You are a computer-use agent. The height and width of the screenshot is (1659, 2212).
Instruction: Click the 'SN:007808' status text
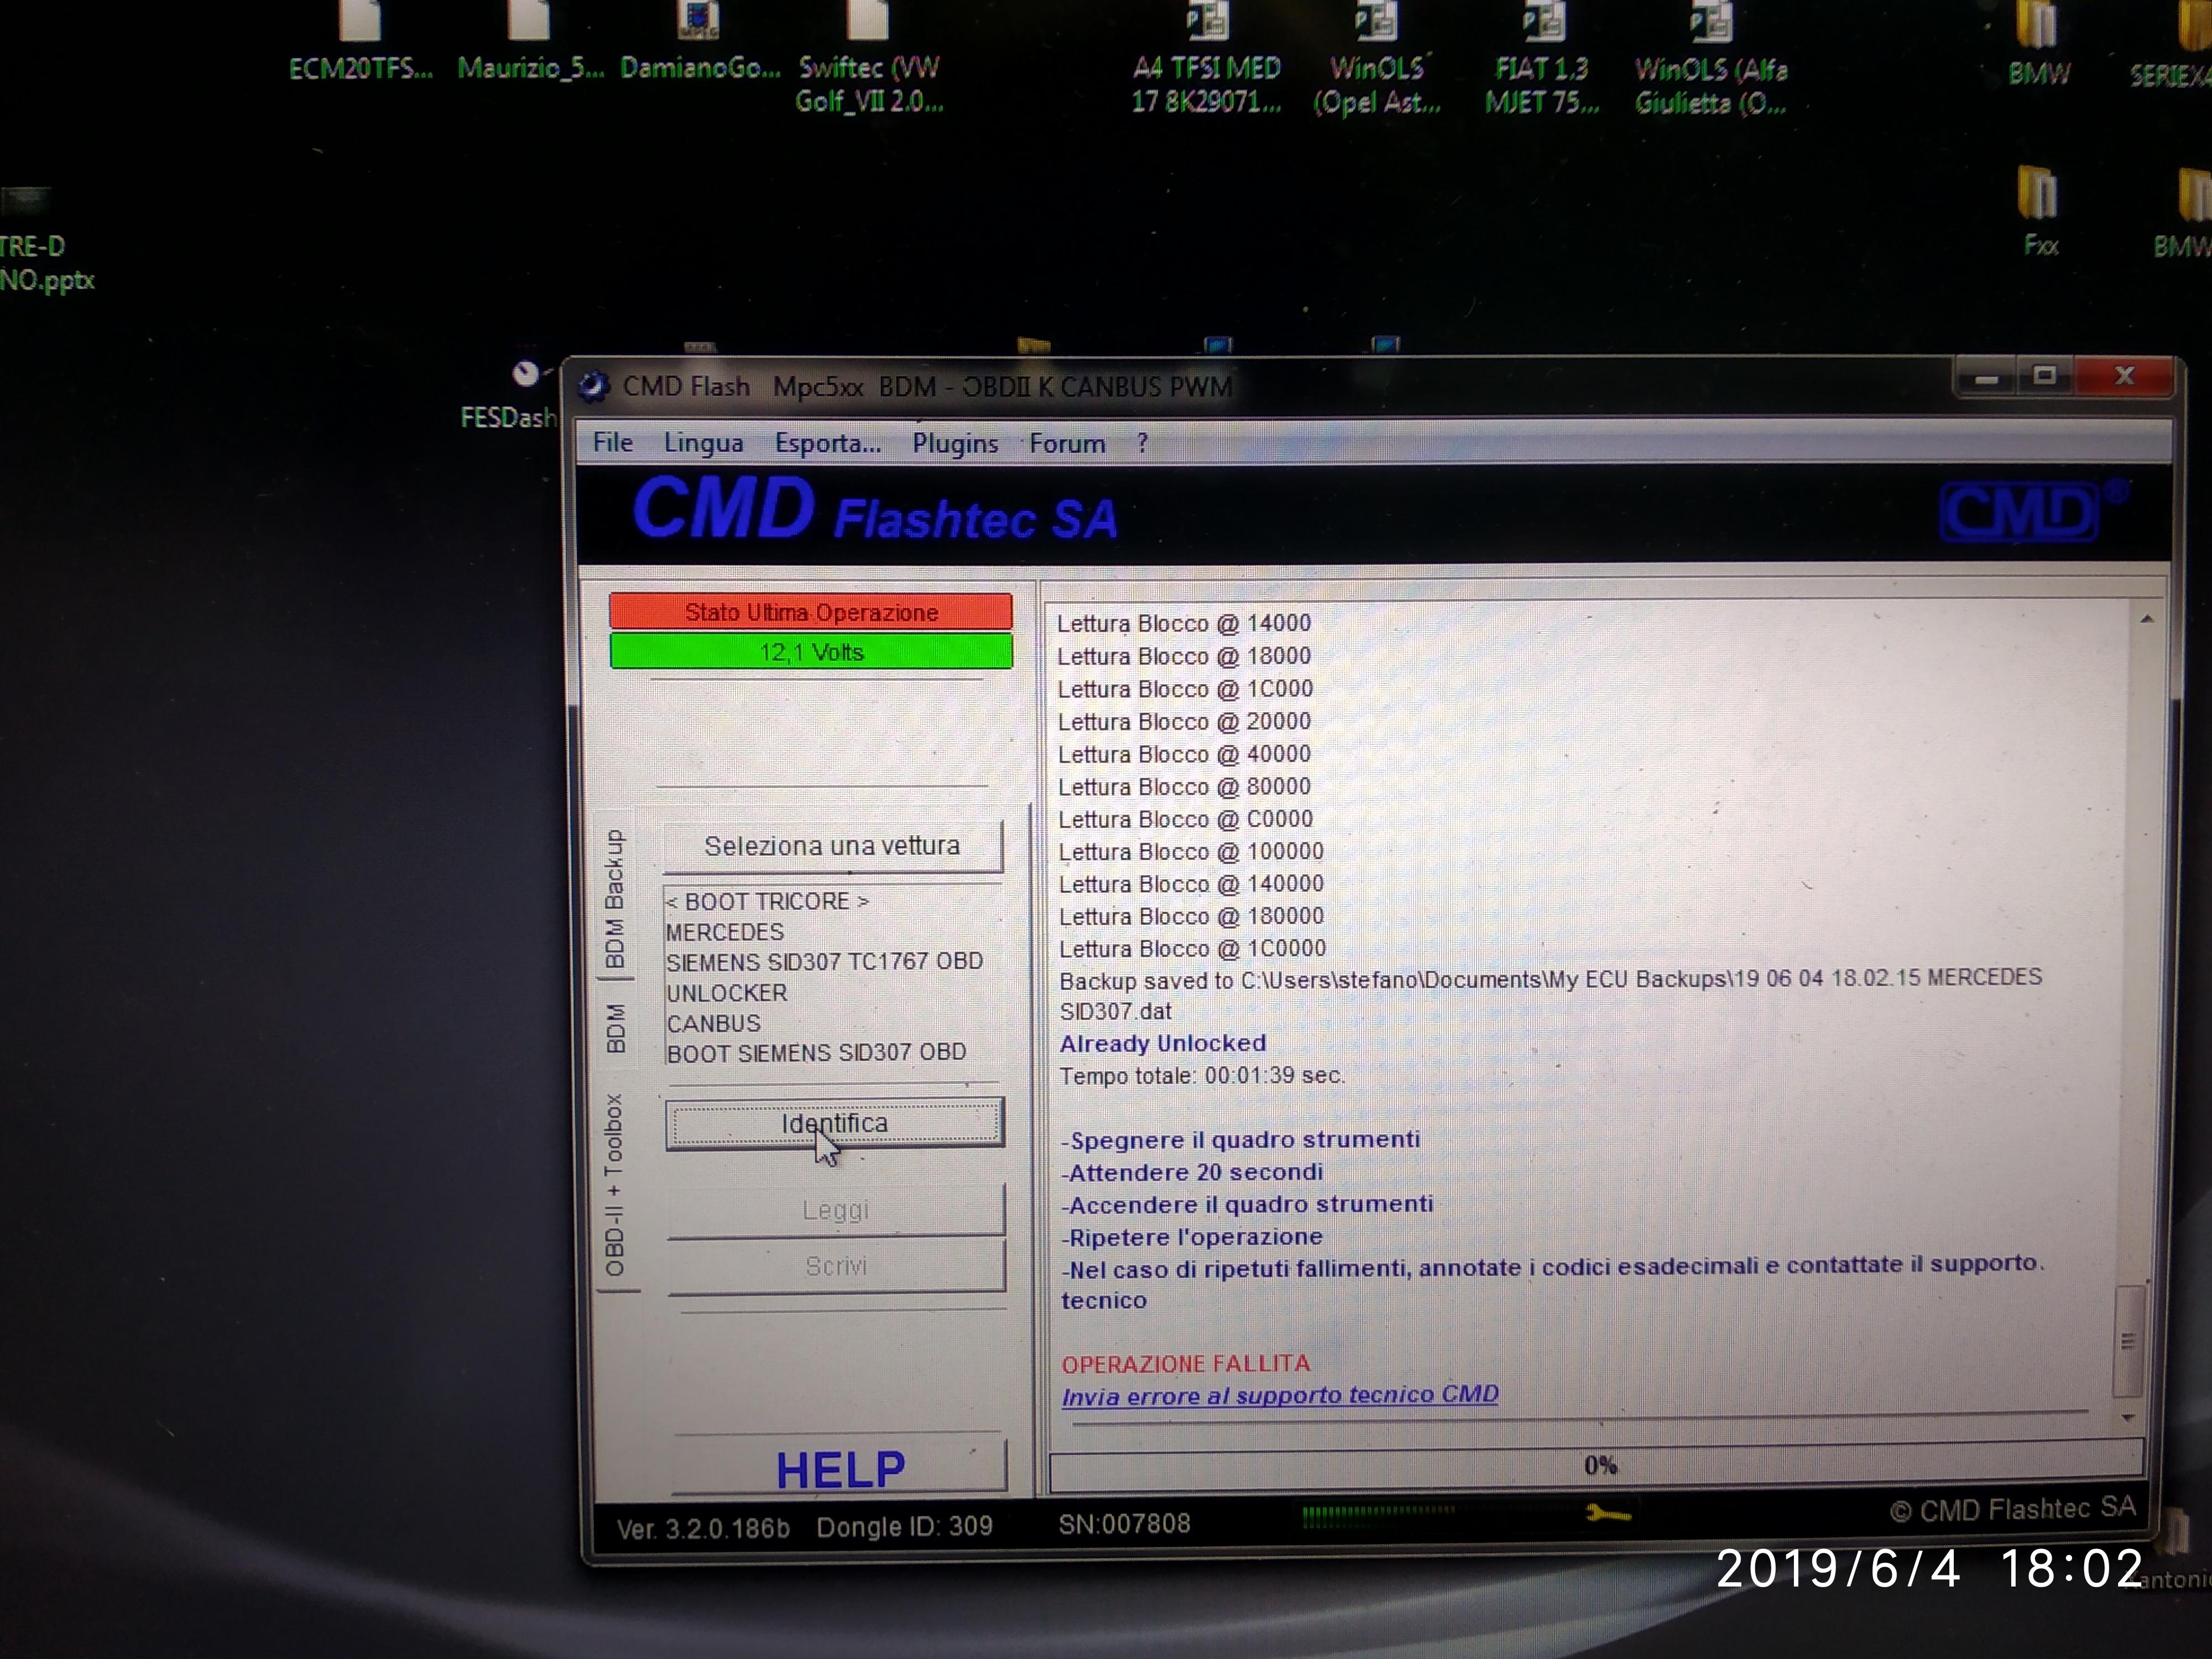click(1124, 1524)
